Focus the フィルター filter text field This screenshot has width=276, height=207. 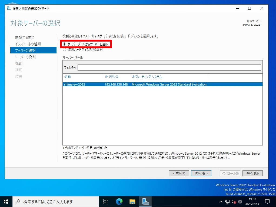coord(169,68)
